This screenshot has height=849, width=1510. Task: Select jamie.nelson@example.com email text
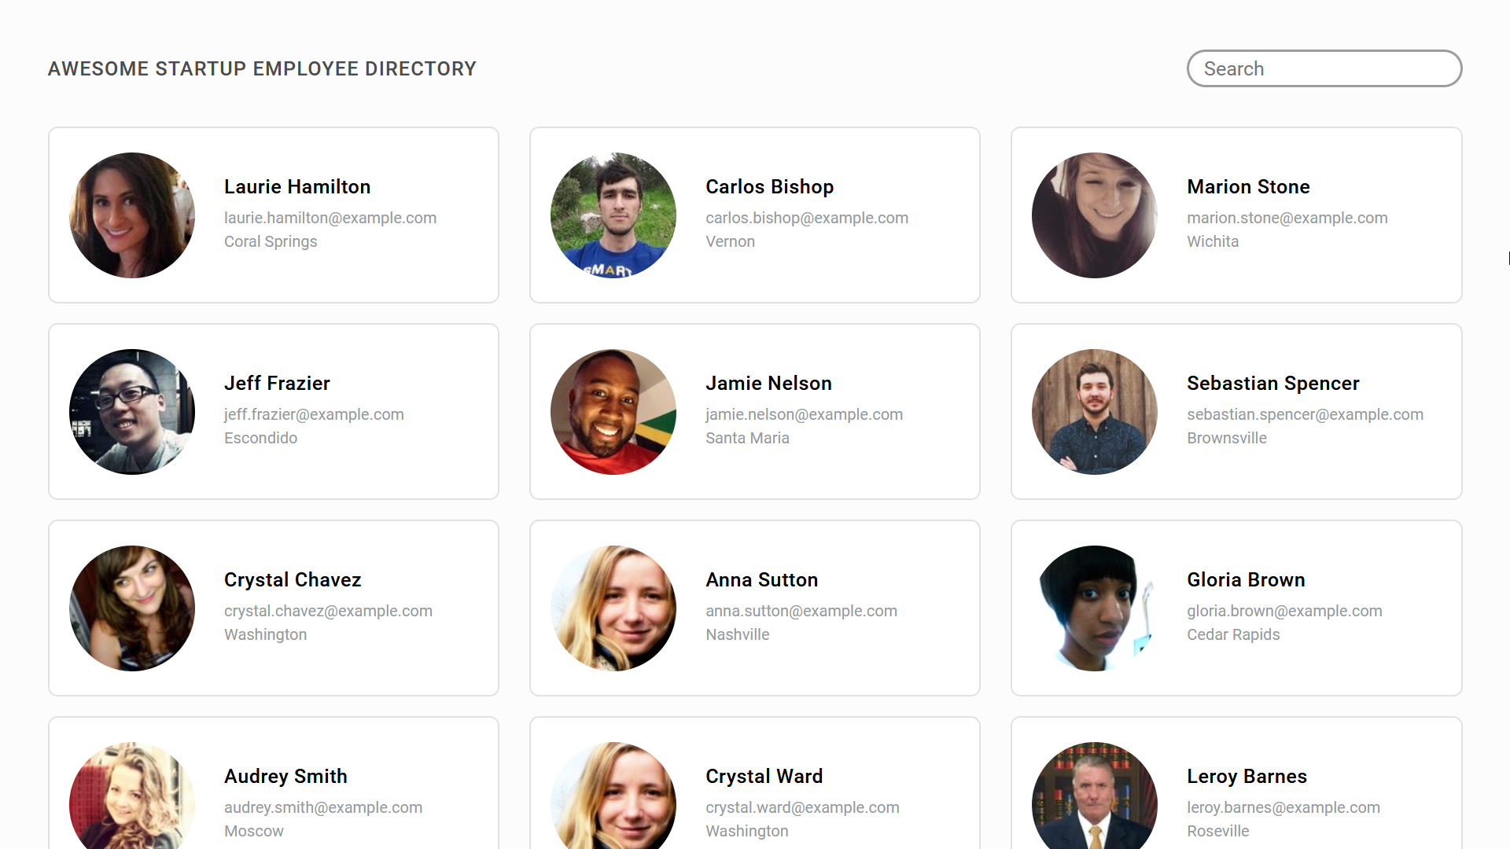coord(804,414)
